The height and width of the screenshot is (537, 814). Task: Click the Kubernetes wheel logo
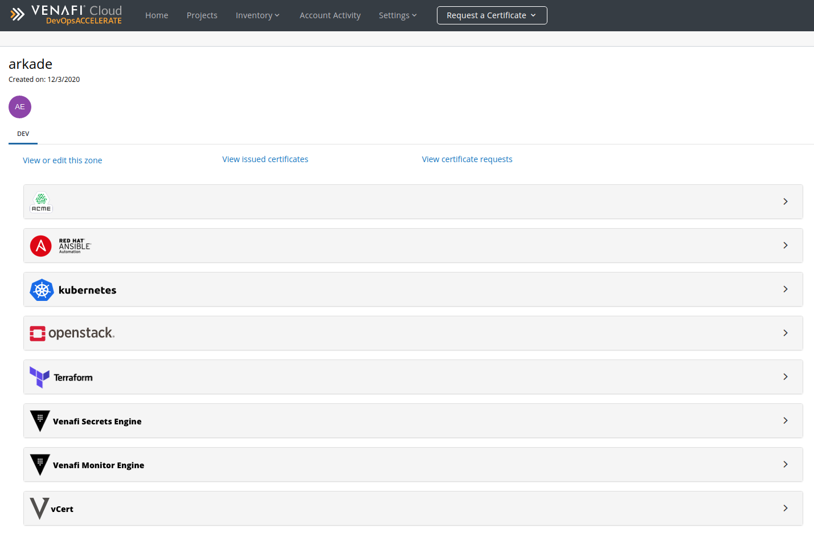(42, 290)
